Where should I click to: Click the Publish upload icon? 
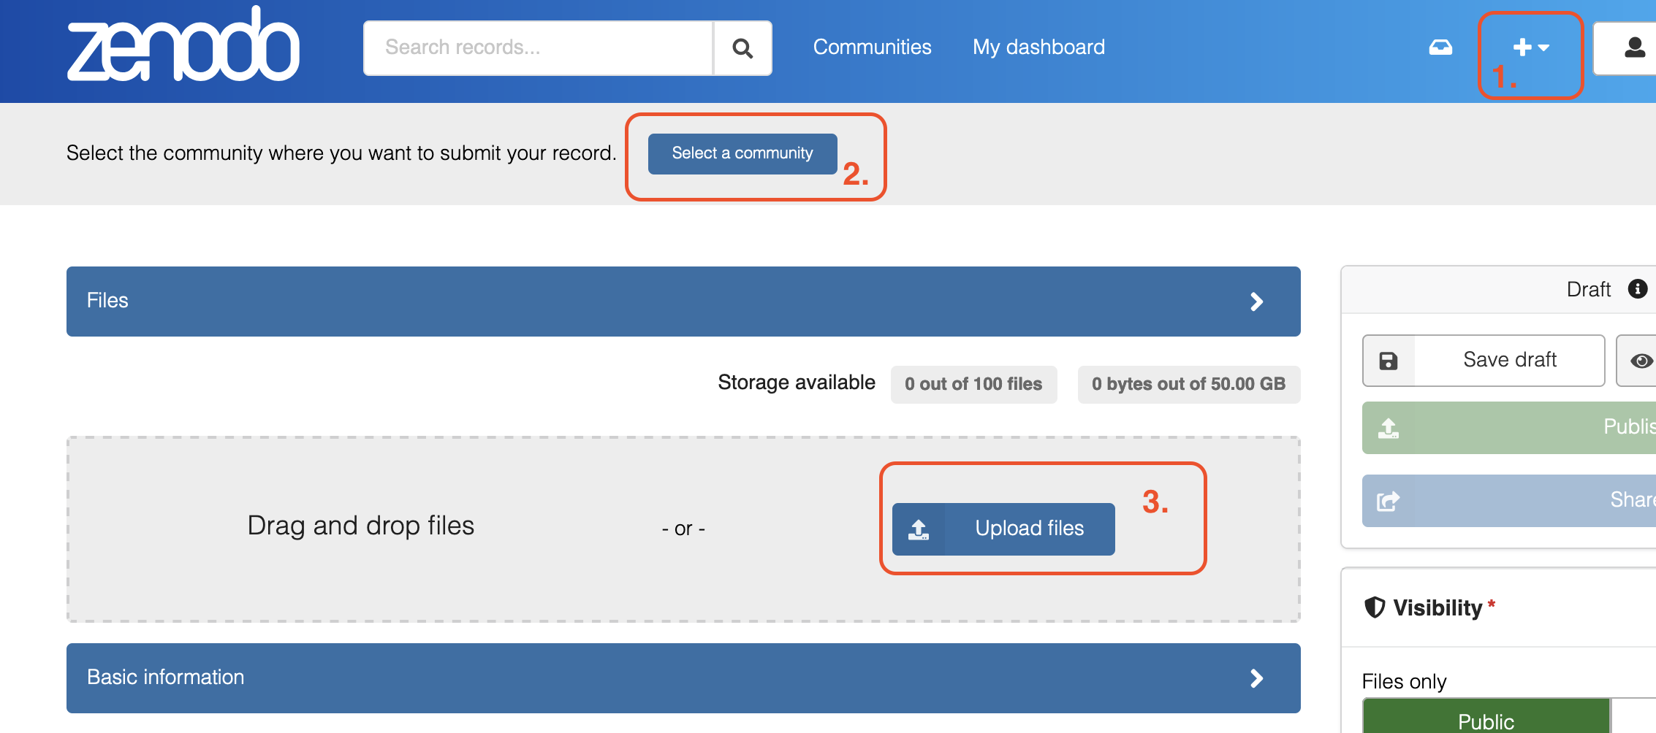click(1388, 428)
